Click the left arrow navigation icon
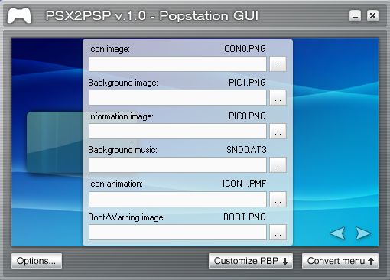The image size is (390, 280). pyautogui.click(x=338, y=233)
